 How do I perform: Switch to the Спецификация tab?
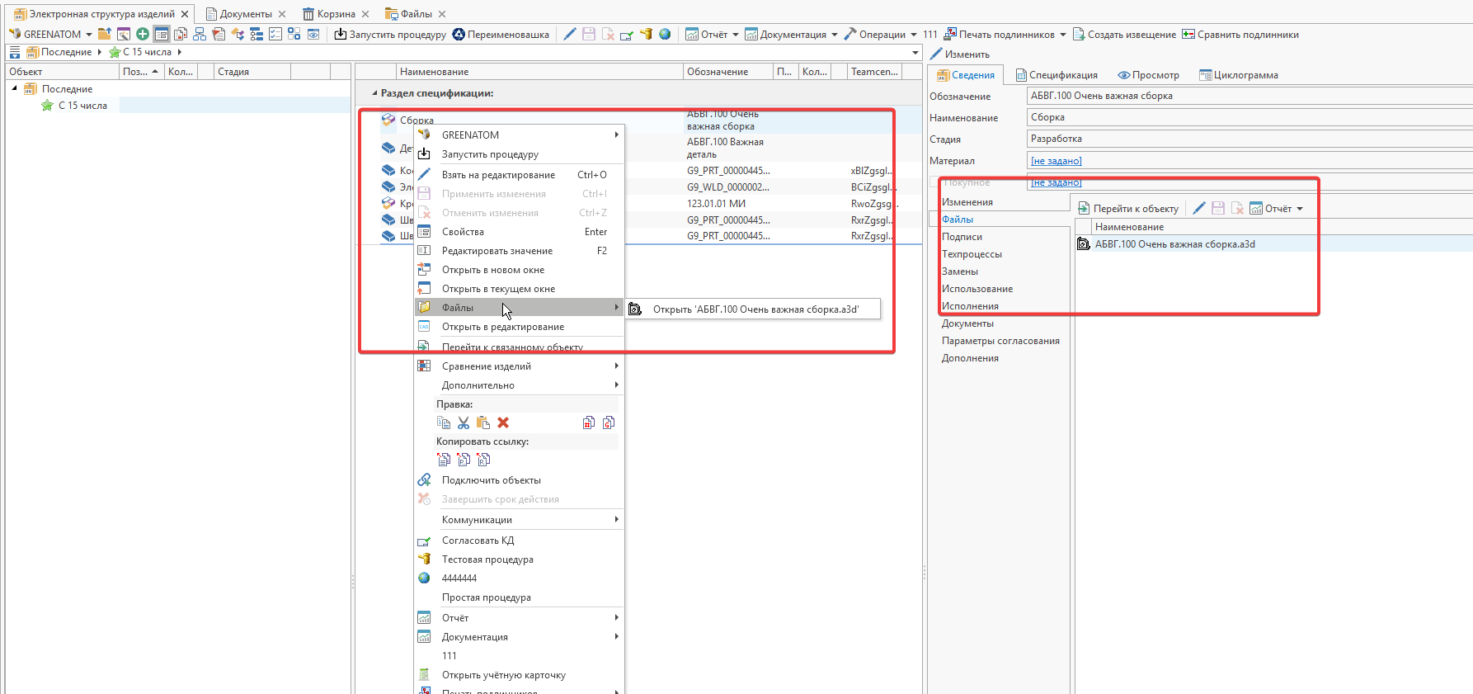[x=1057, y=75]
